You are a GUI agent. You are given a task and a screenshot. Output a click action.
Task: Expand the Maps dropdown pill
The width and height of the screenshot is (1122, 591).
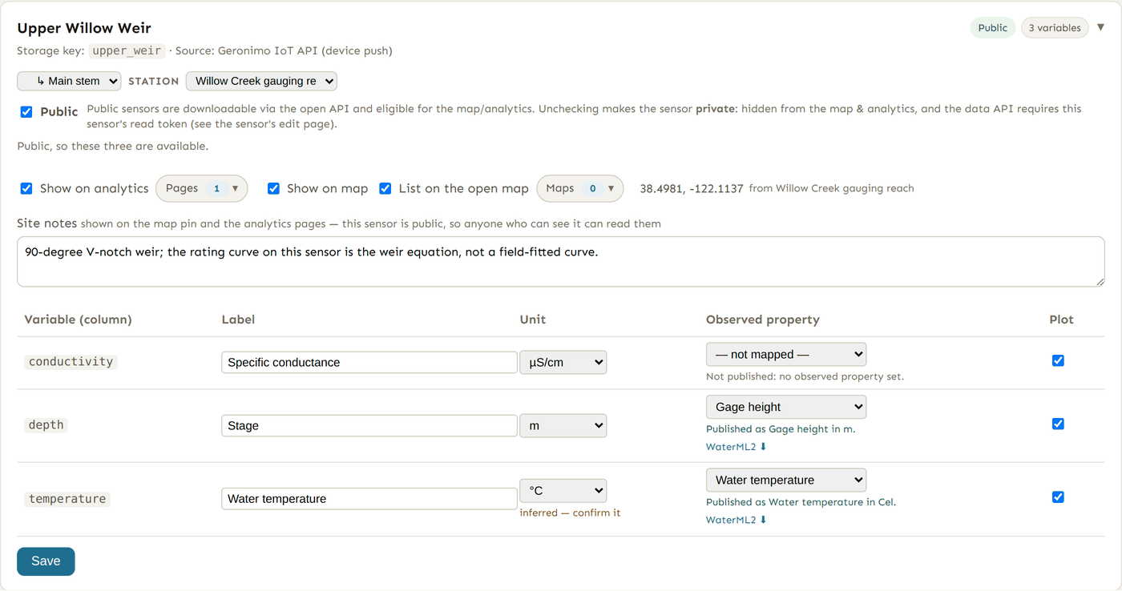coord(580,188)
